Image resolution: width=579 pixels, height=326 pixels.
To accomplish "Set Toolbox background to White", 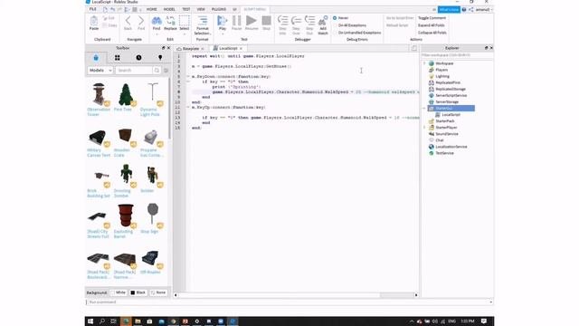I will click(x=119, y=292).
